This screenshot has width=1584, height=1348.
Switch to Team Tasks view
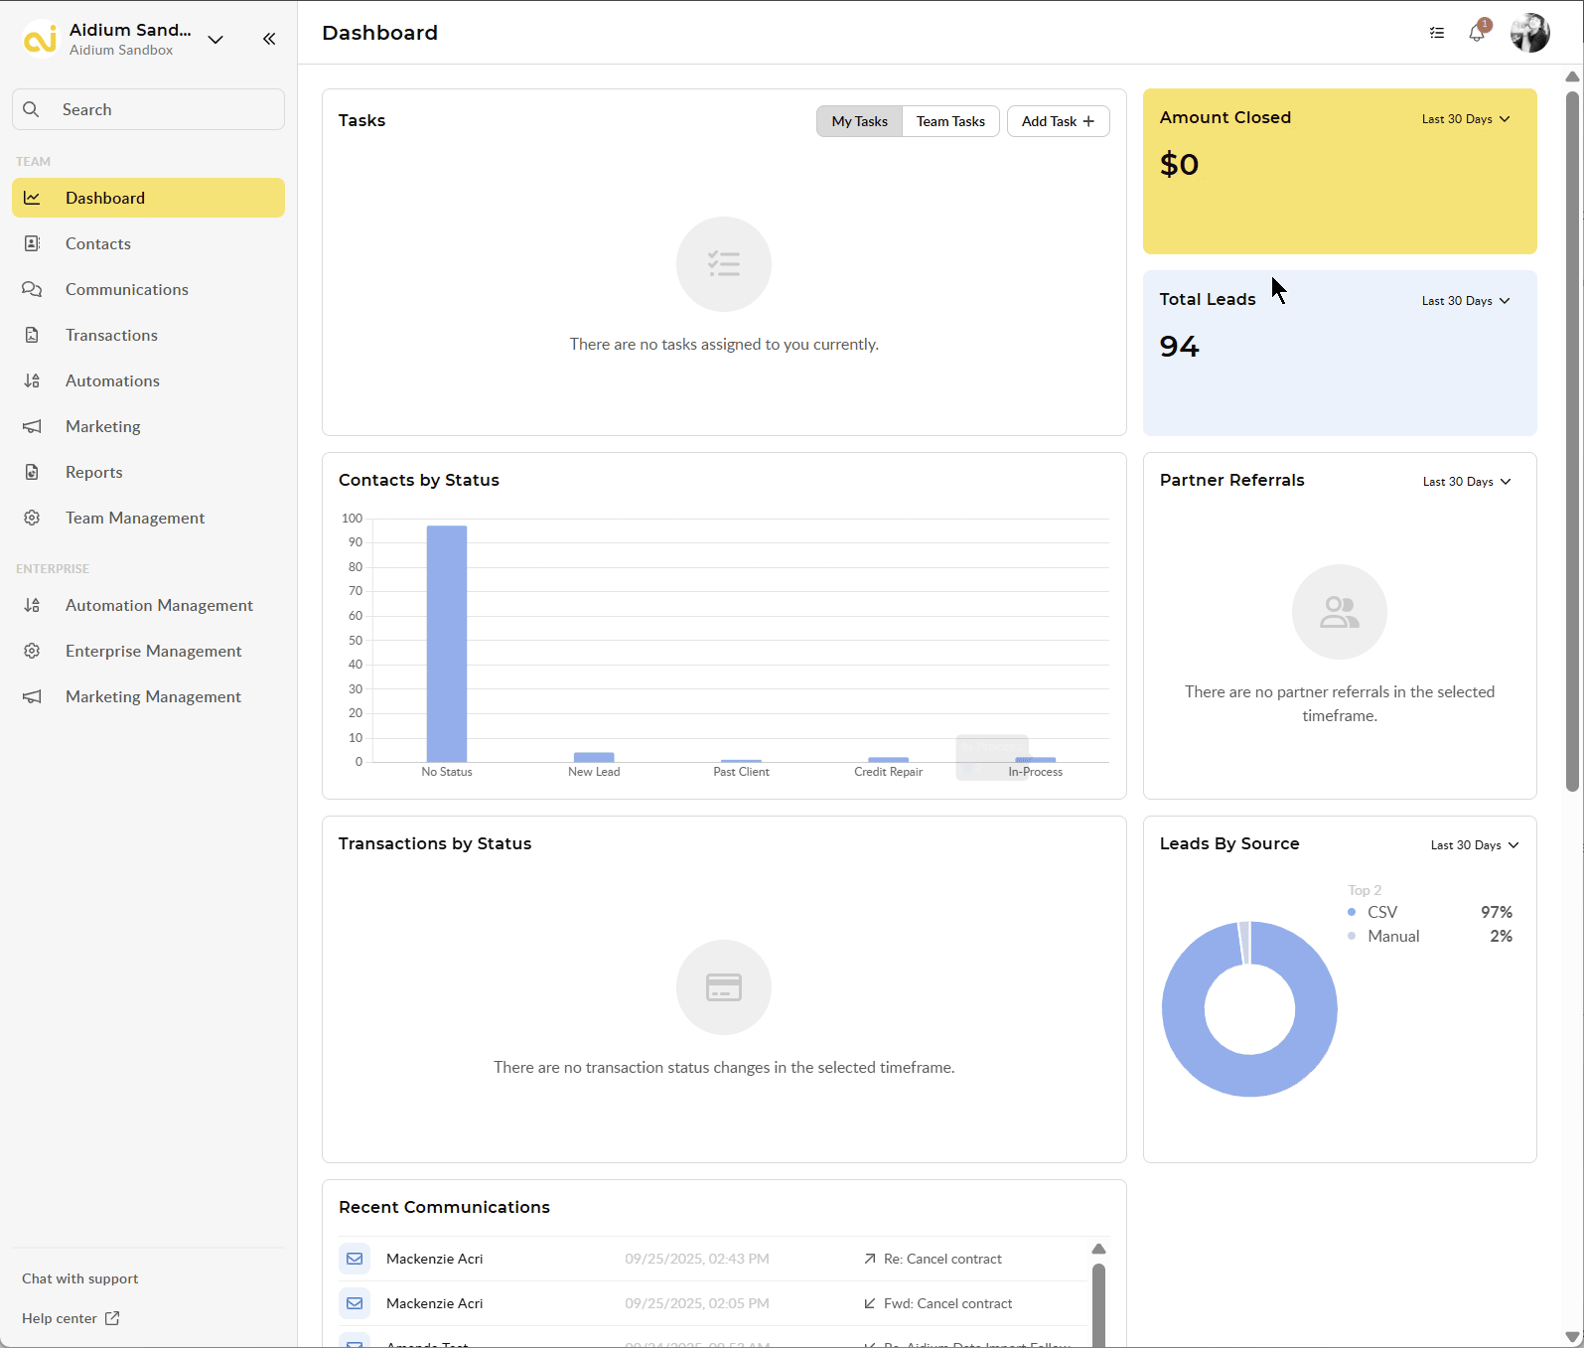(x=950, y=121)
